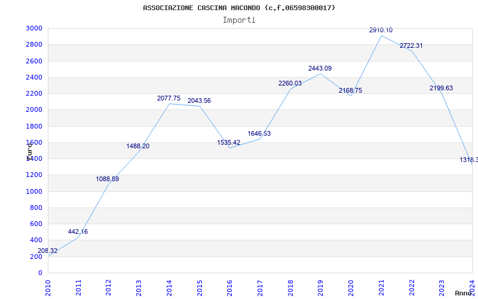
Task: Click the x-axis year 2019
Action: coord(320,288)
